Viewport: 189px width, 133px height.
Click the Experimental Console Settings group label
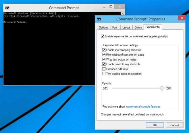120,45
